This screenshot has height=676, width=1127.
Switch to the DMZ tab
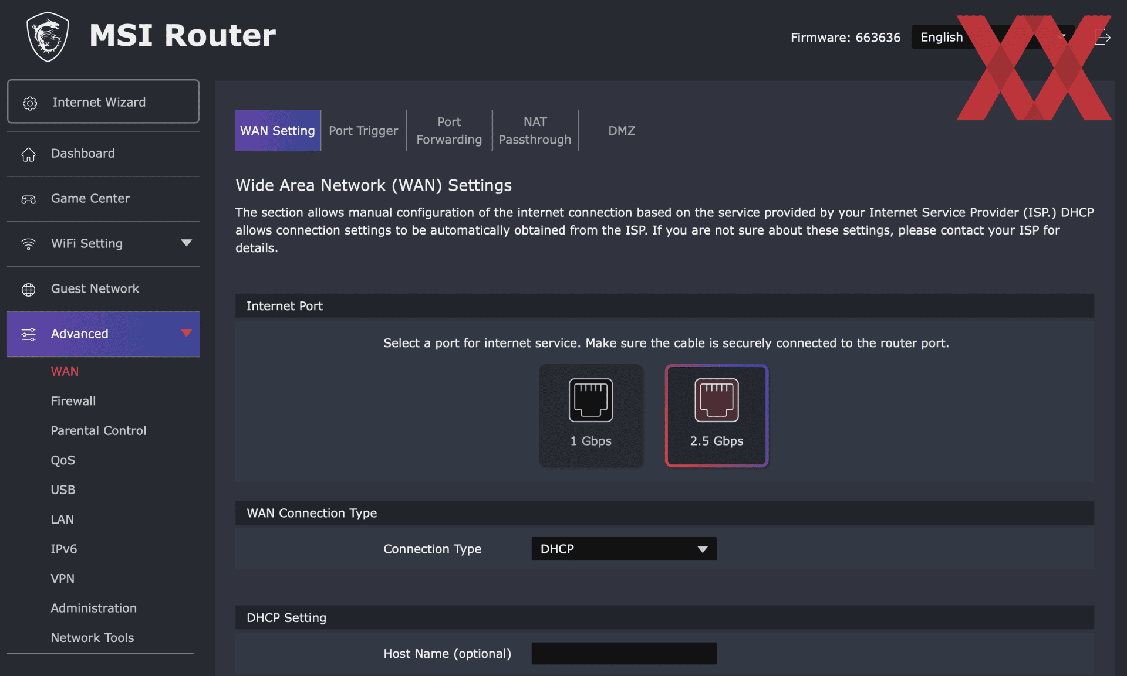(620, 130)
